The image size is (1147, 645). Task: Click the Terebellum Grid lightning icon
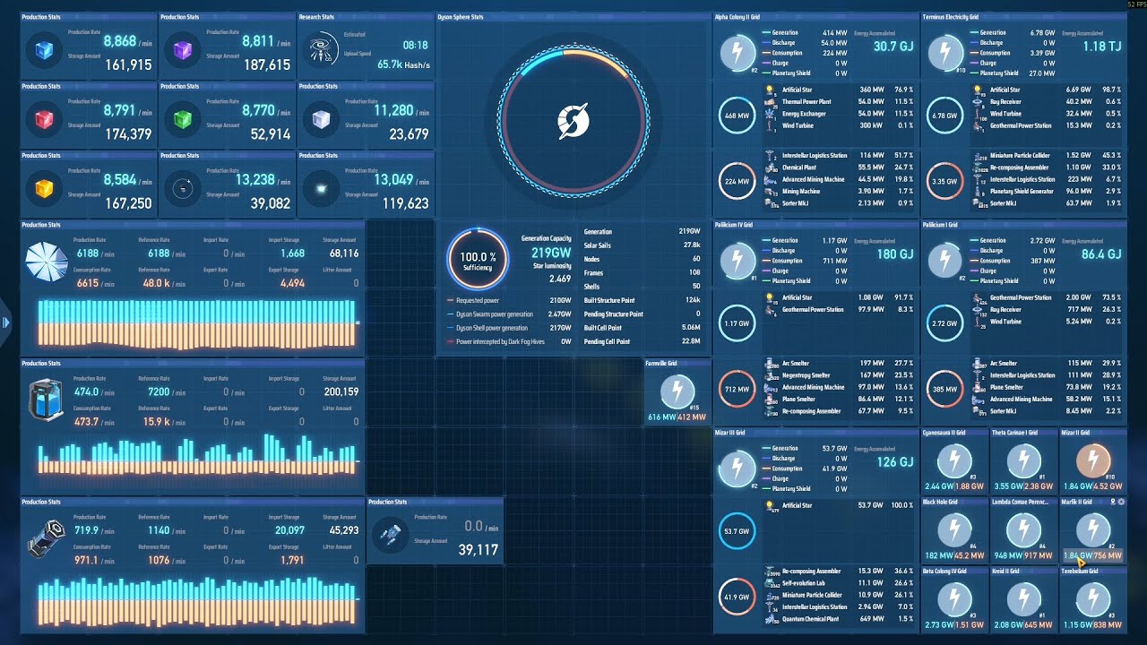pyautogui.click(x=1093, y=600)
